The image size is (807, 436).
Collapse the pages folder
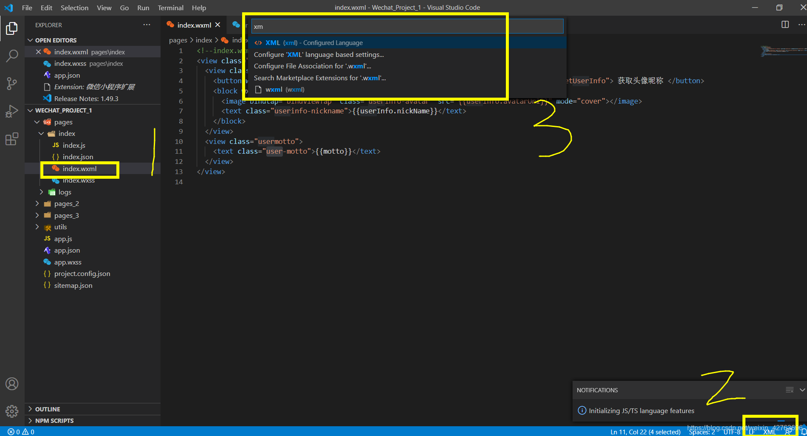coord(37,122)
